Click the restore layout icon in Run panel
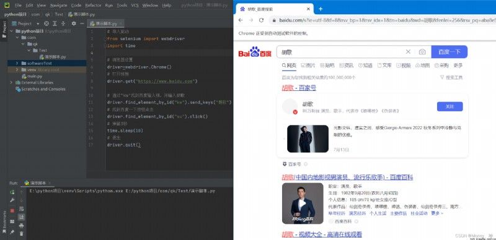 12,221
